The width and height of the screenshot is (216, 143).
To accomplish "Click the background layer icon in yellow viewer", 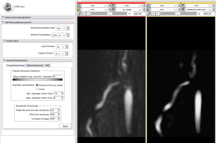I will tap(183, 9).
